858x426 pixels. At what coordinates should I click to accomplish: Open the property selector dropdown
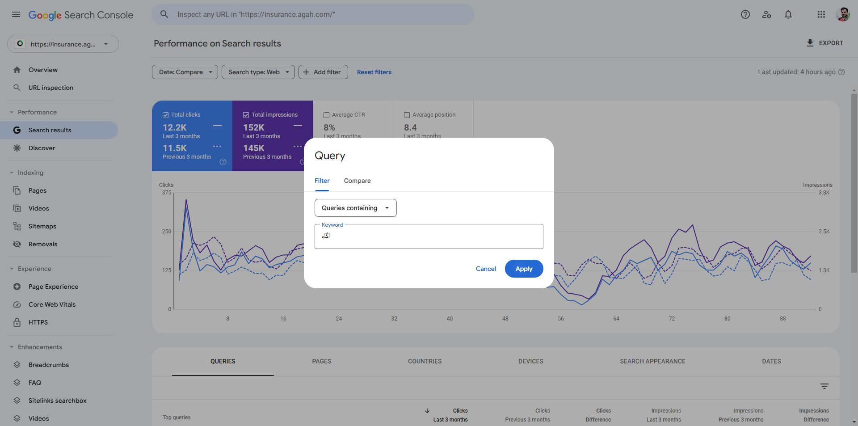click(63, 44)
